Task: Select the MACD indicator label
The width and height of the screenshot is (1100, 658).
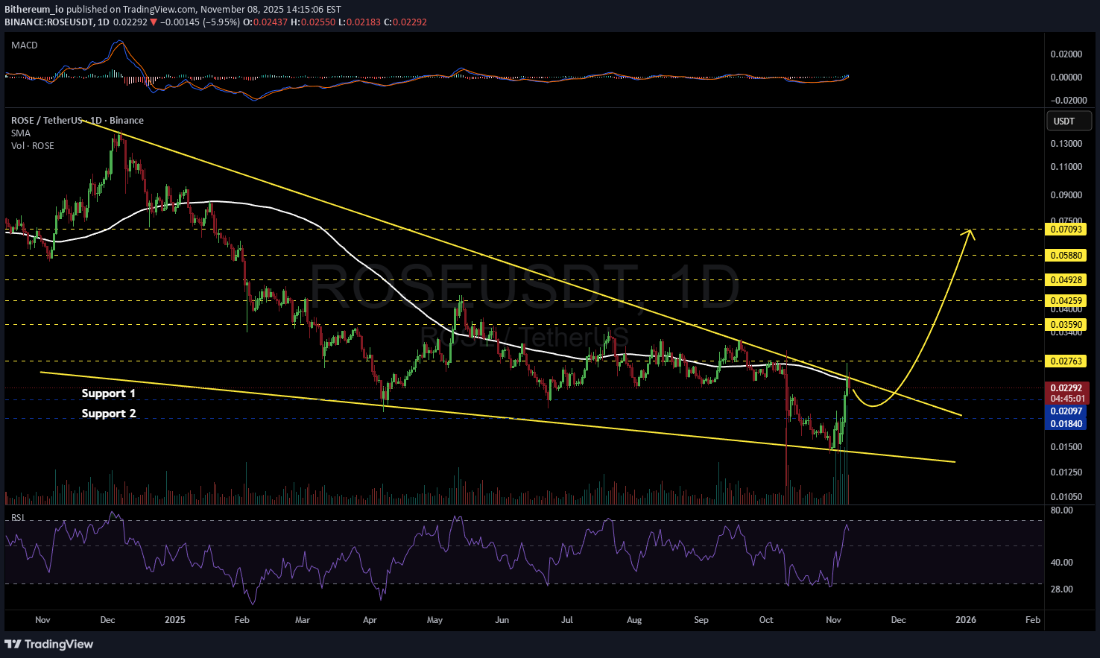Action: pos(25,45)
